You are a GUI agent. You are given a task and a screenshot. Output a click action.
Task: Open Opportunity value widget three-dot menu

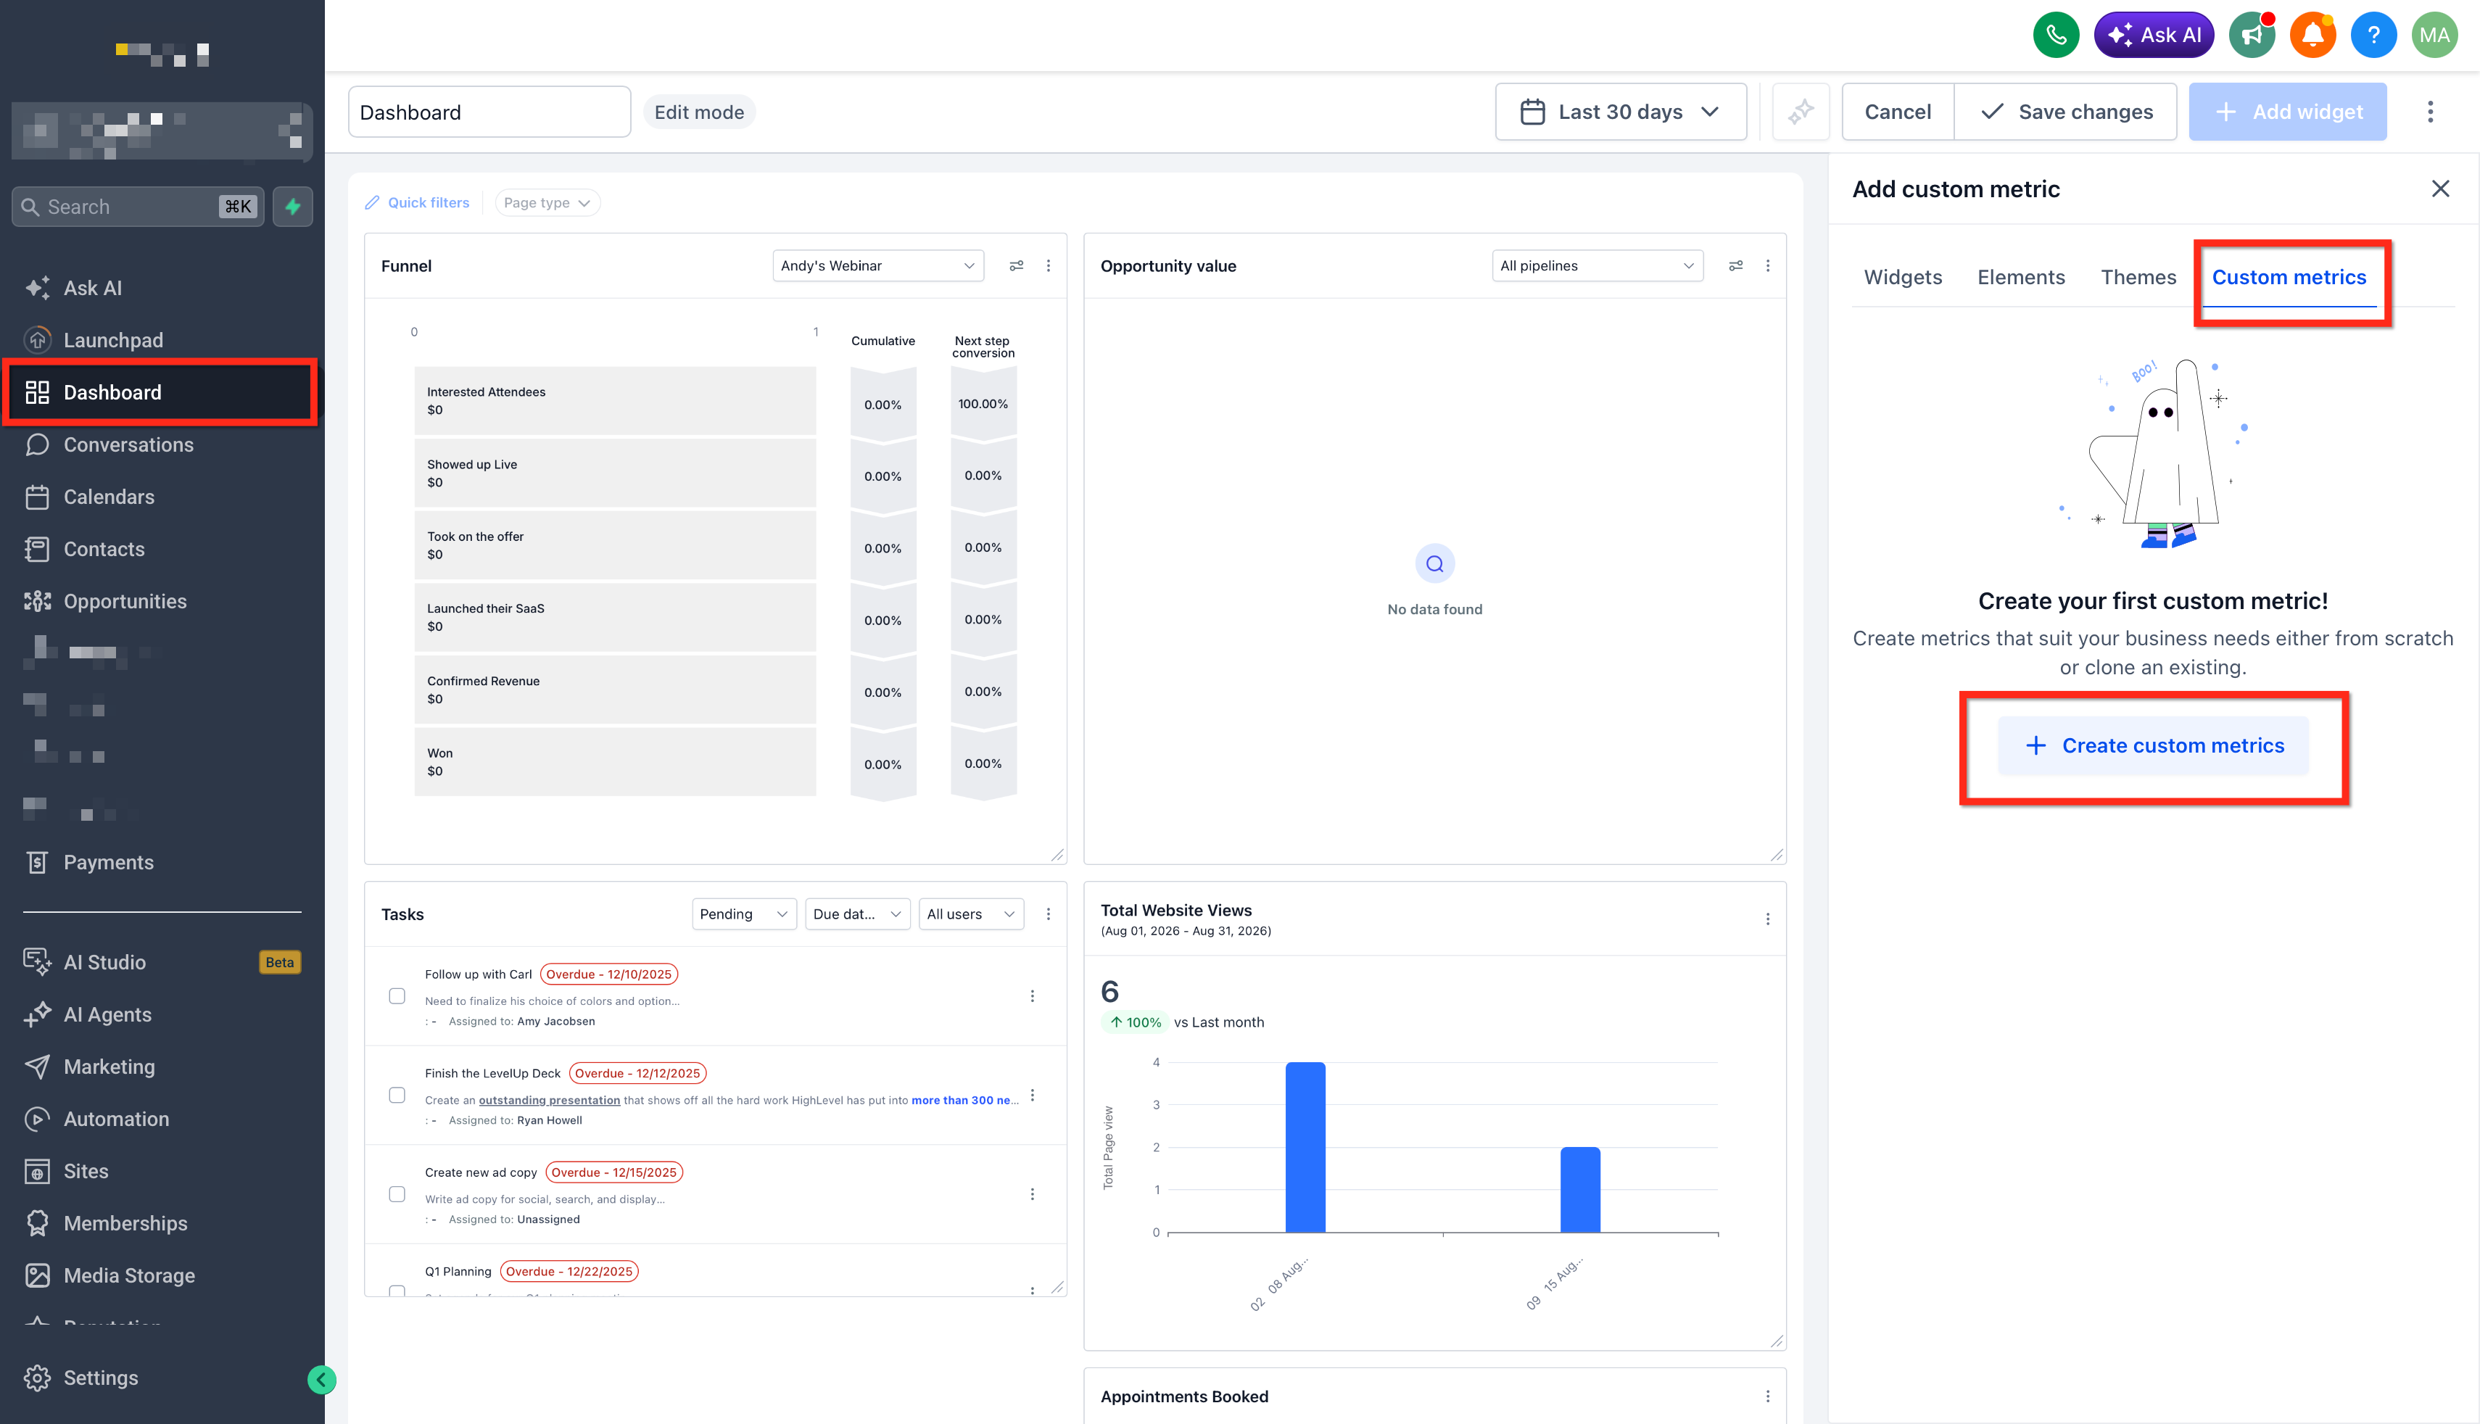(x=1767, y=266)
